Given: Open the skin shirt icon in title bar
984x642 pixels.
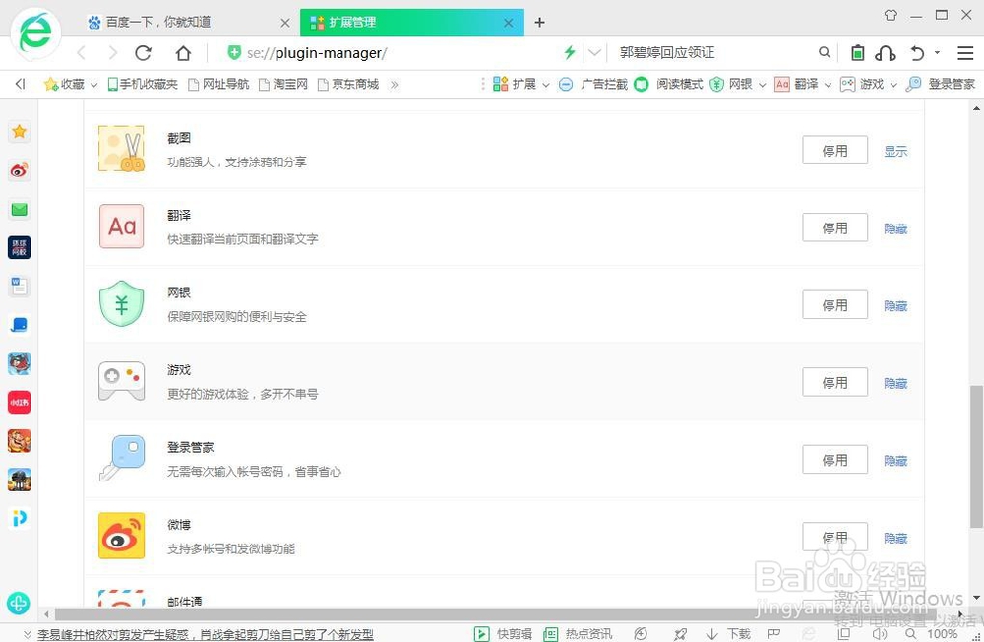Looking at the screenshot, I should 891,15.
